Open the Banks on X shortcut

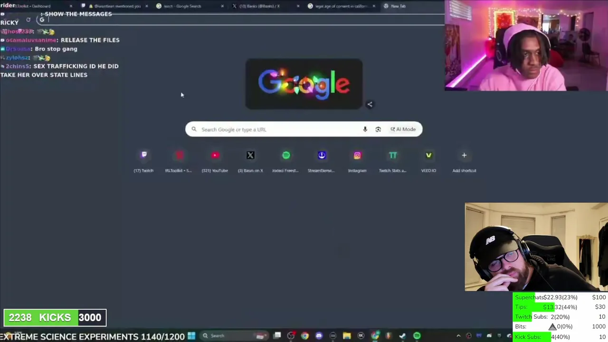click(x=250, y=161)
